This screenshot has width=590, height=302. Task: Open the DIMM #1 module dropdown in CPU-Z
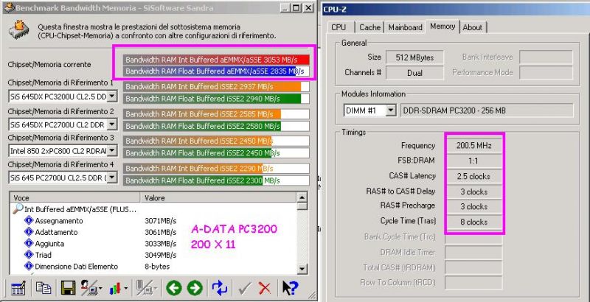392,110
